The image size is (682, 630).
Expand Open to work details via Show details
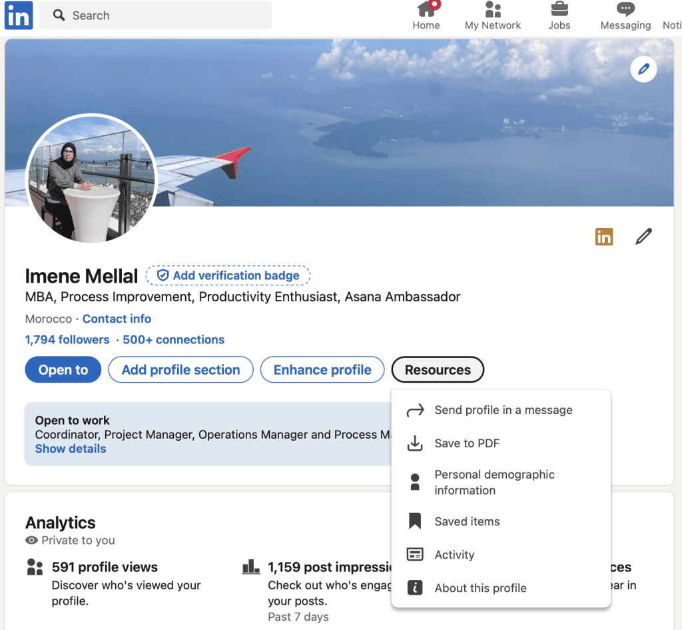coord(70,449)
